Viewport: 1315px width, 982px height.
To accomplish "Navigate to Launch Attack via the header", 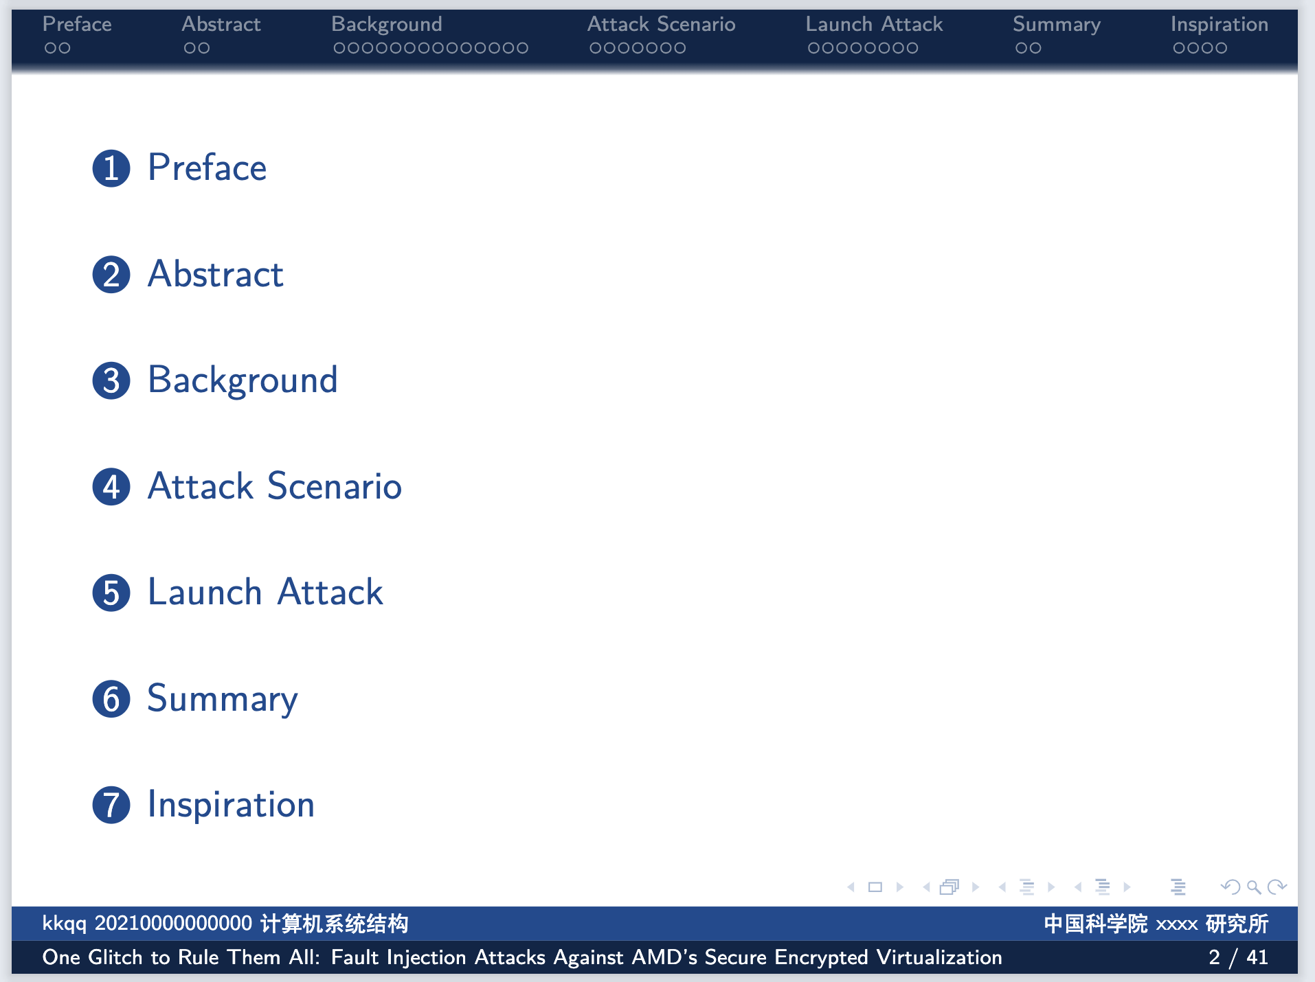I will pos(874,25).
